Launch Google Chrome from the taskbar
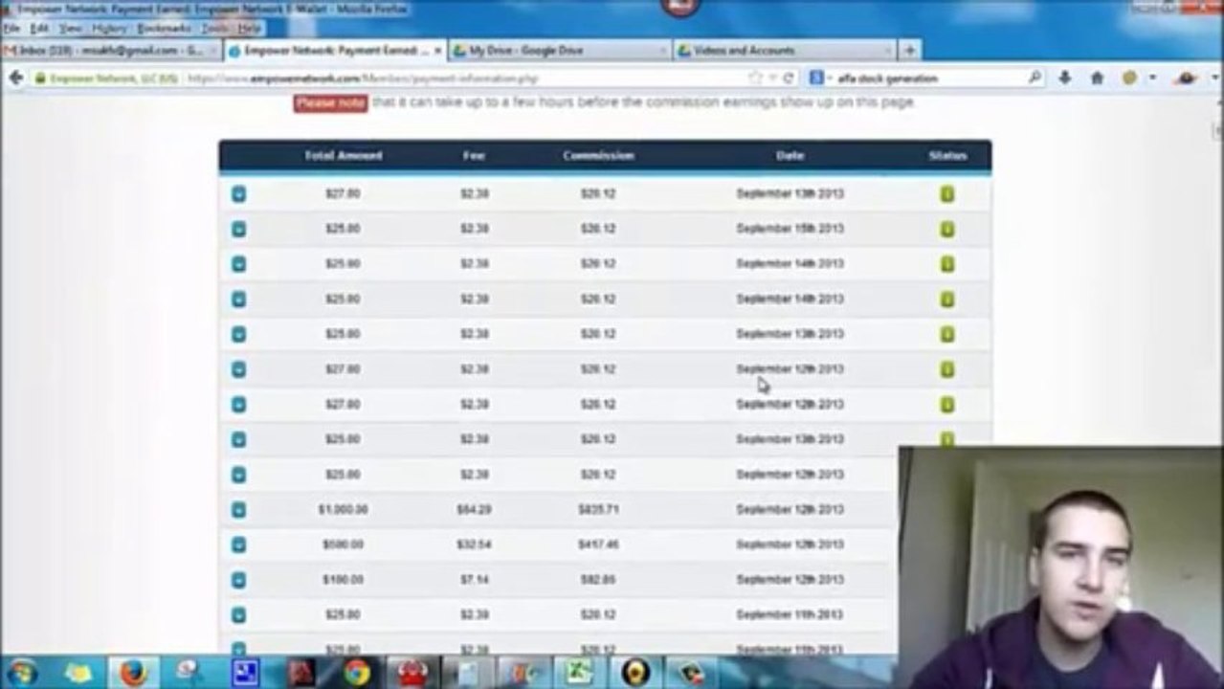 coord(357,673)
